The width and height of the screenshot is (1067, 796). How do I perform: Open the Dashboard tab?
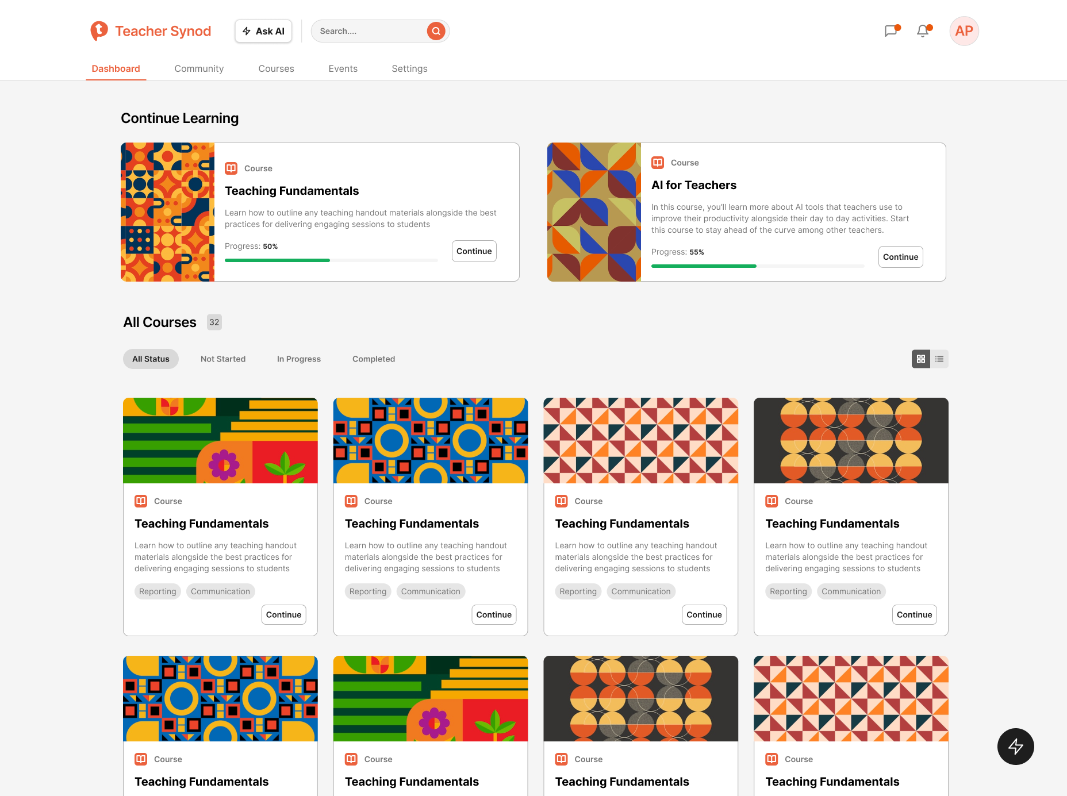pyautogui.click(x=116, y=68)
